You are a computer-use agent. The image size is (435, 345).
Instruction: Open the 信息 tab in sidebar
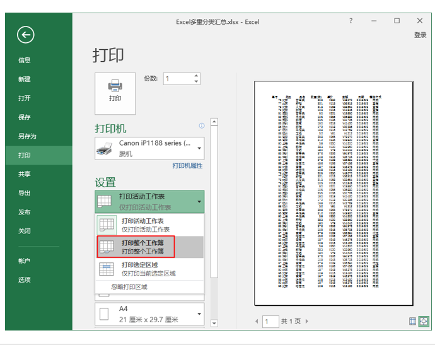(25, 60)
